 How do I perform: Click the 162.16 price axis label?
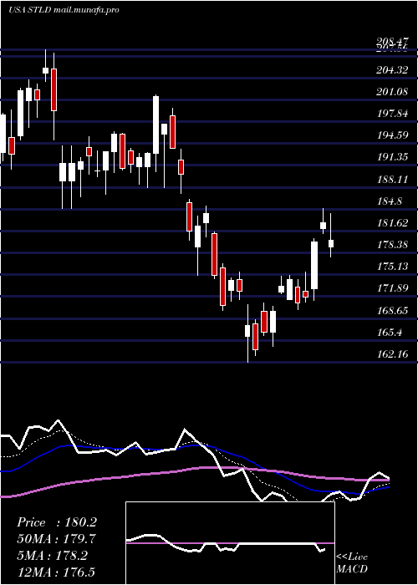coord(392,354)
